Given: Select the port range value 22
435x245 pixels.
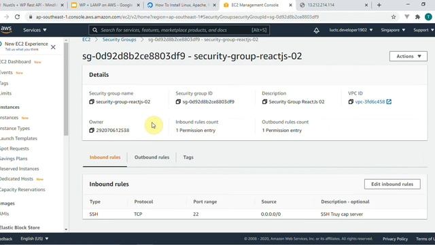Looking at the screenshot, I should coord(196,214).
